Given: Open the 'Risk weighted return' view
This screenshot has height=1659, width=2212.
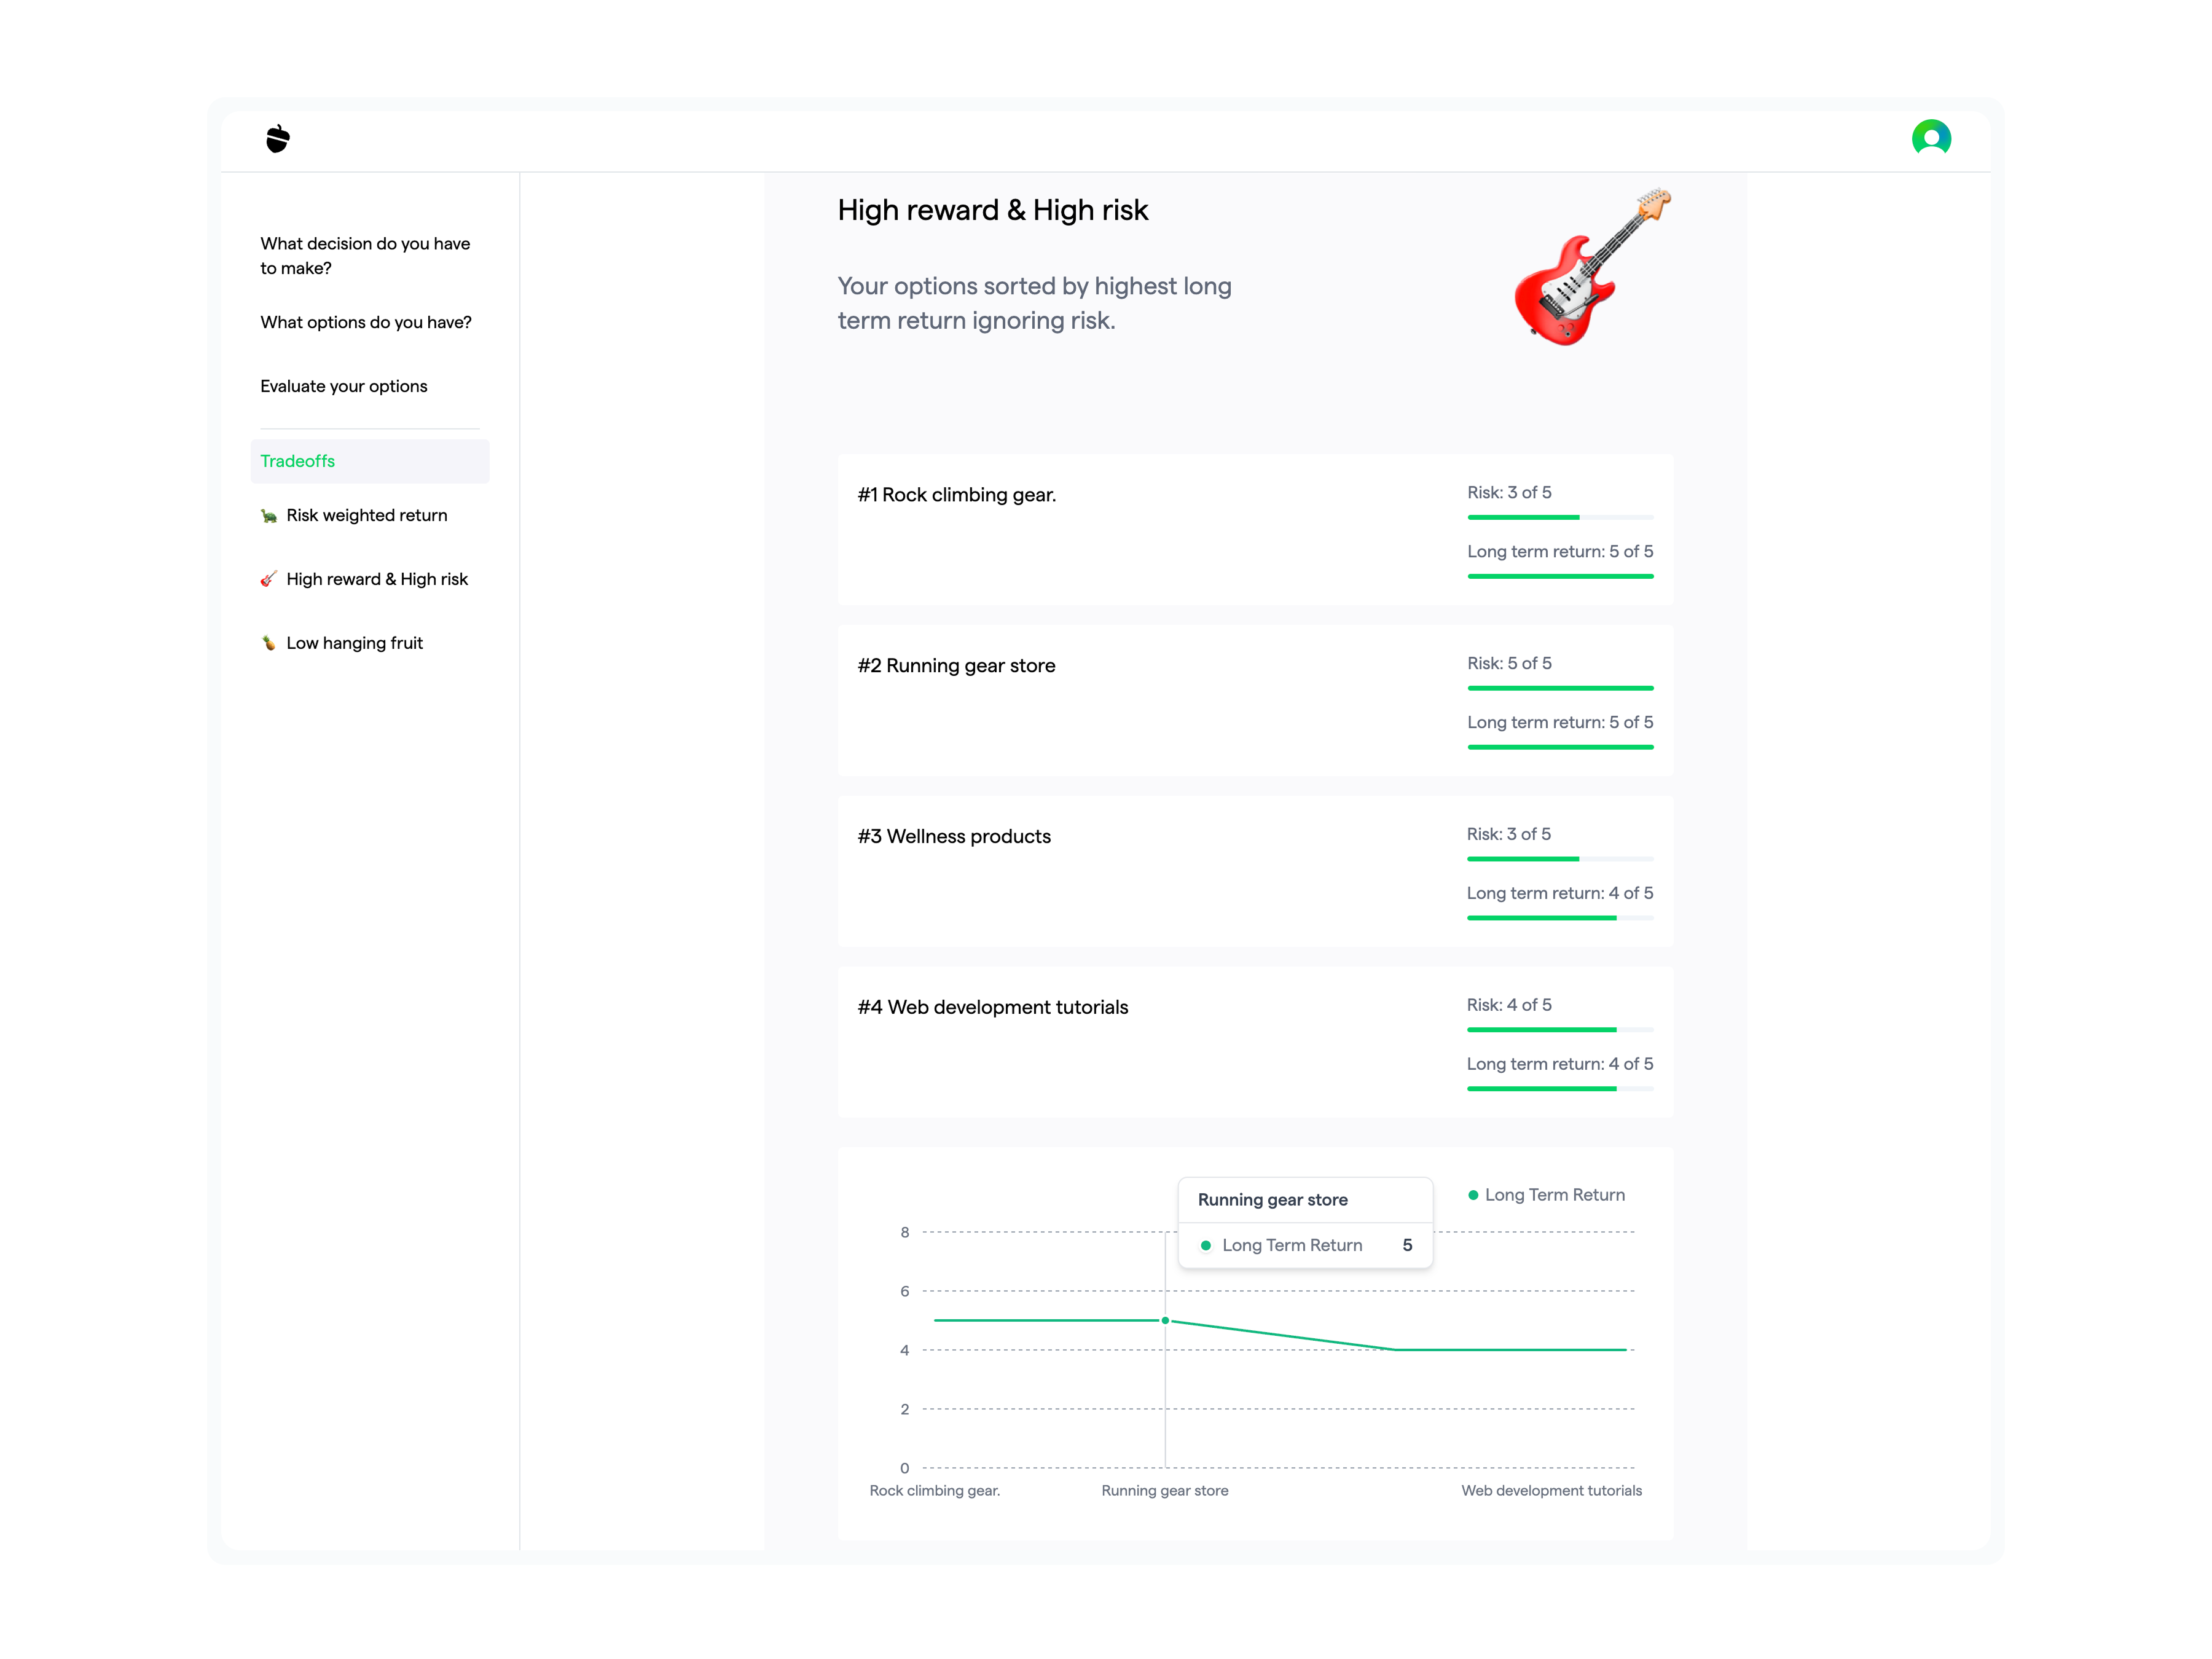Looking at the screenshot, I should 366,515.
